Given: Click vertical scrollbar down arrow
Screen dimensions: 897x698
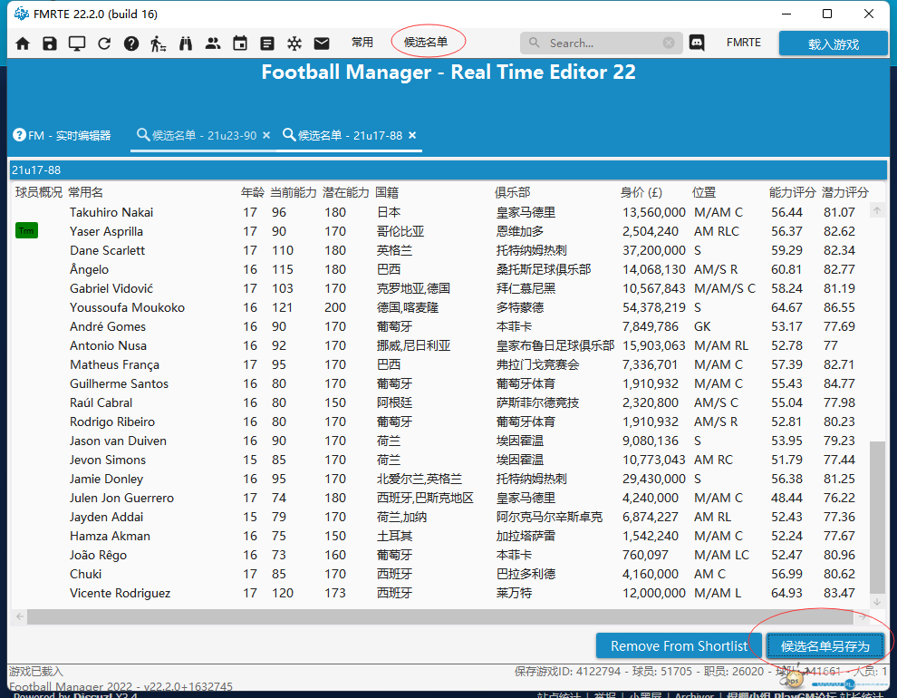Looking at the screenshot, I should coord(877,602).
